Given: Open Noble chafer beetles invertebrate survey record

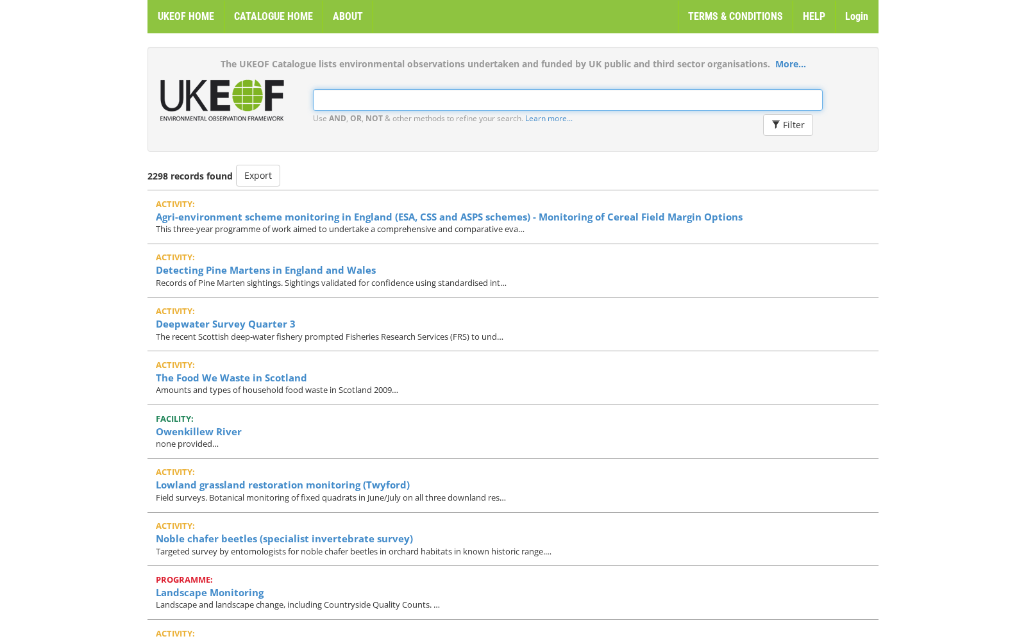Looking at the screenshot, I should 284,538.
